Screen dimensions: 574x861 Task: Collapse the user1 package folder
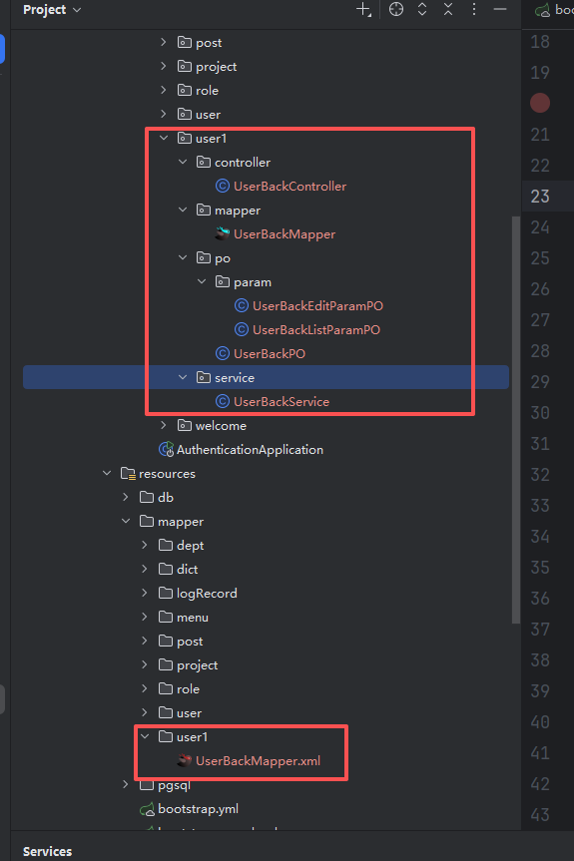click(x=164, y=139)
